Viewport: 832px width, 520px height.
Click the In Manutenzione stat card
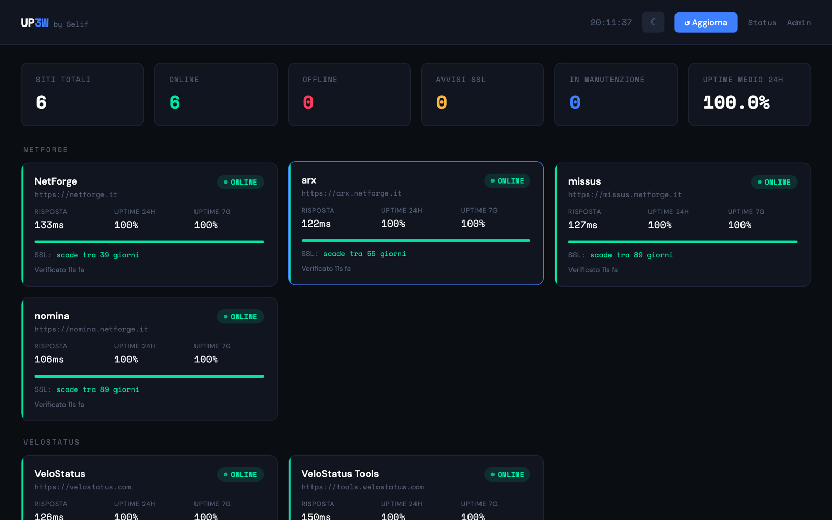pos(616,95)
